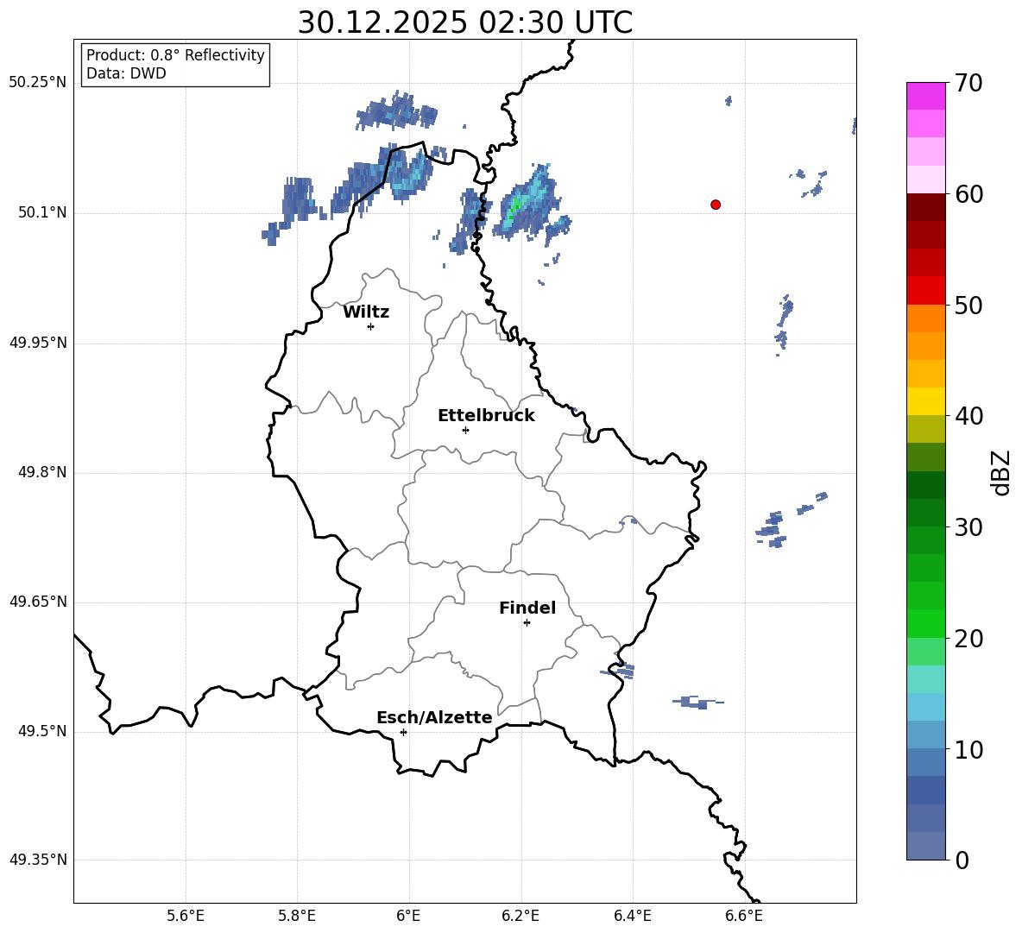Click the dark maroon colorbar segment below 60
The height and width of the screenshot is (933, 1022).
click(x=925, y=207)
